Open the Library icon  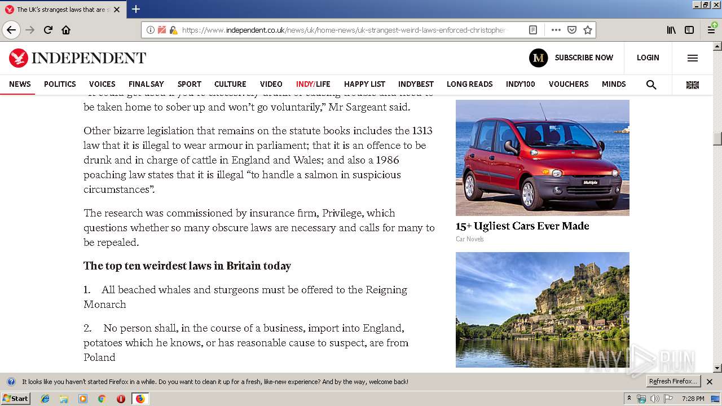pos(671,30)
